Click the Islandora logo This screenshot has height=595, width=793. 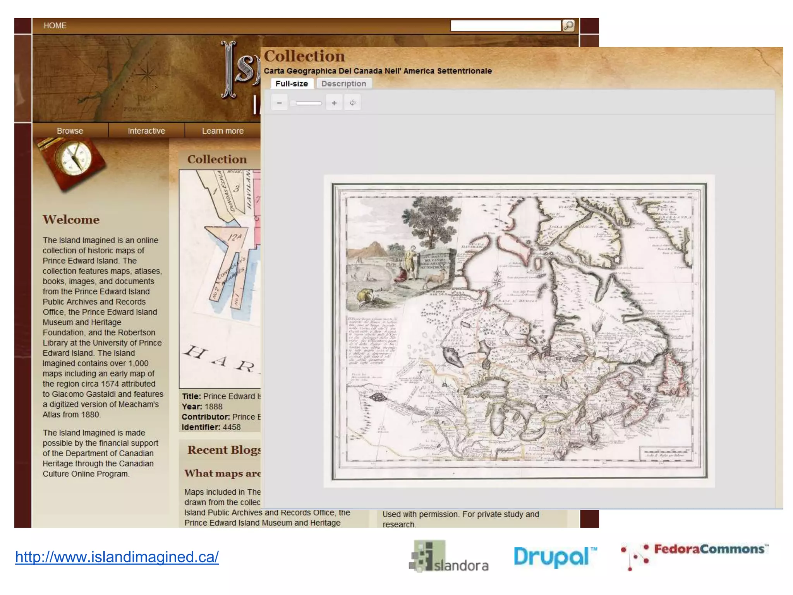tap(448, 557)
